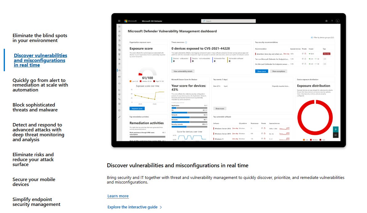Select "Detect and respond to advanced attacks" tab
The height and width of the screenshot is (213, 367).
pyautogui.click(x=38, y=132)
